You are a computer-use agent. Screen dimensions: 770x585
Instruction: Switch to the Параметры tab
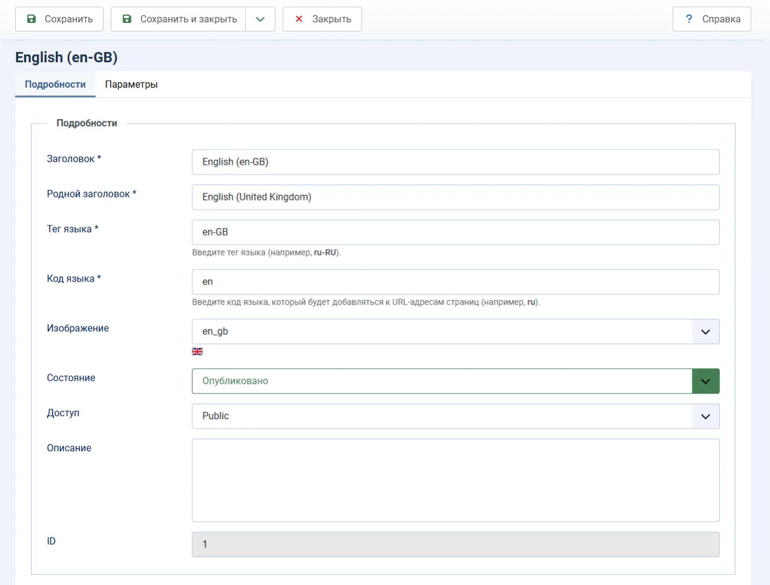coord(131,85)
